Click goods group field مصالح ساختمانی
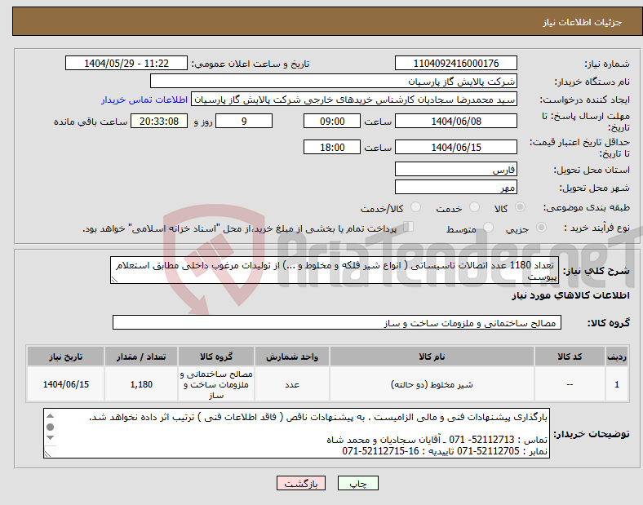The image size is (643, 505). click(337, 322)
